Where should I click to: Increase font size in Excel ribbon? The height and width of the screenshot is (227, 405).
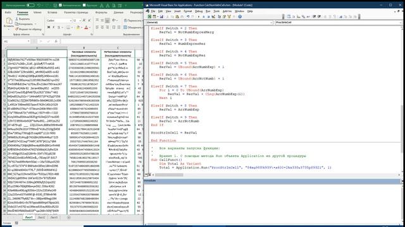(x=84, y=20)
